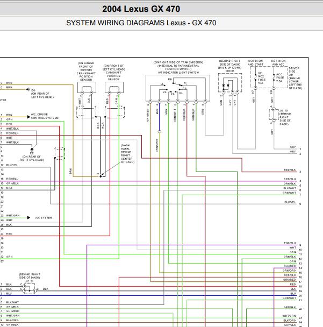The image size is (323, 327).
Task: Click the RB terminal label in switch
Action: (170, 79)
